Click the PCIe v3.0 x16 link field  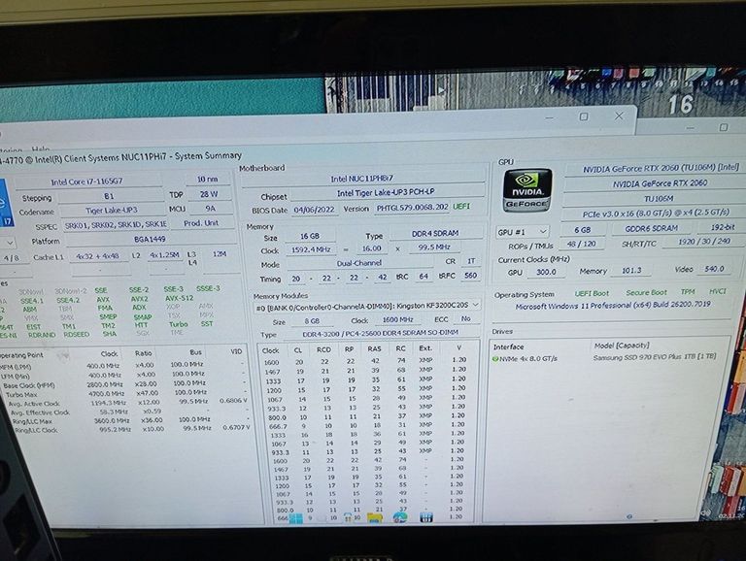click(656, 213)
